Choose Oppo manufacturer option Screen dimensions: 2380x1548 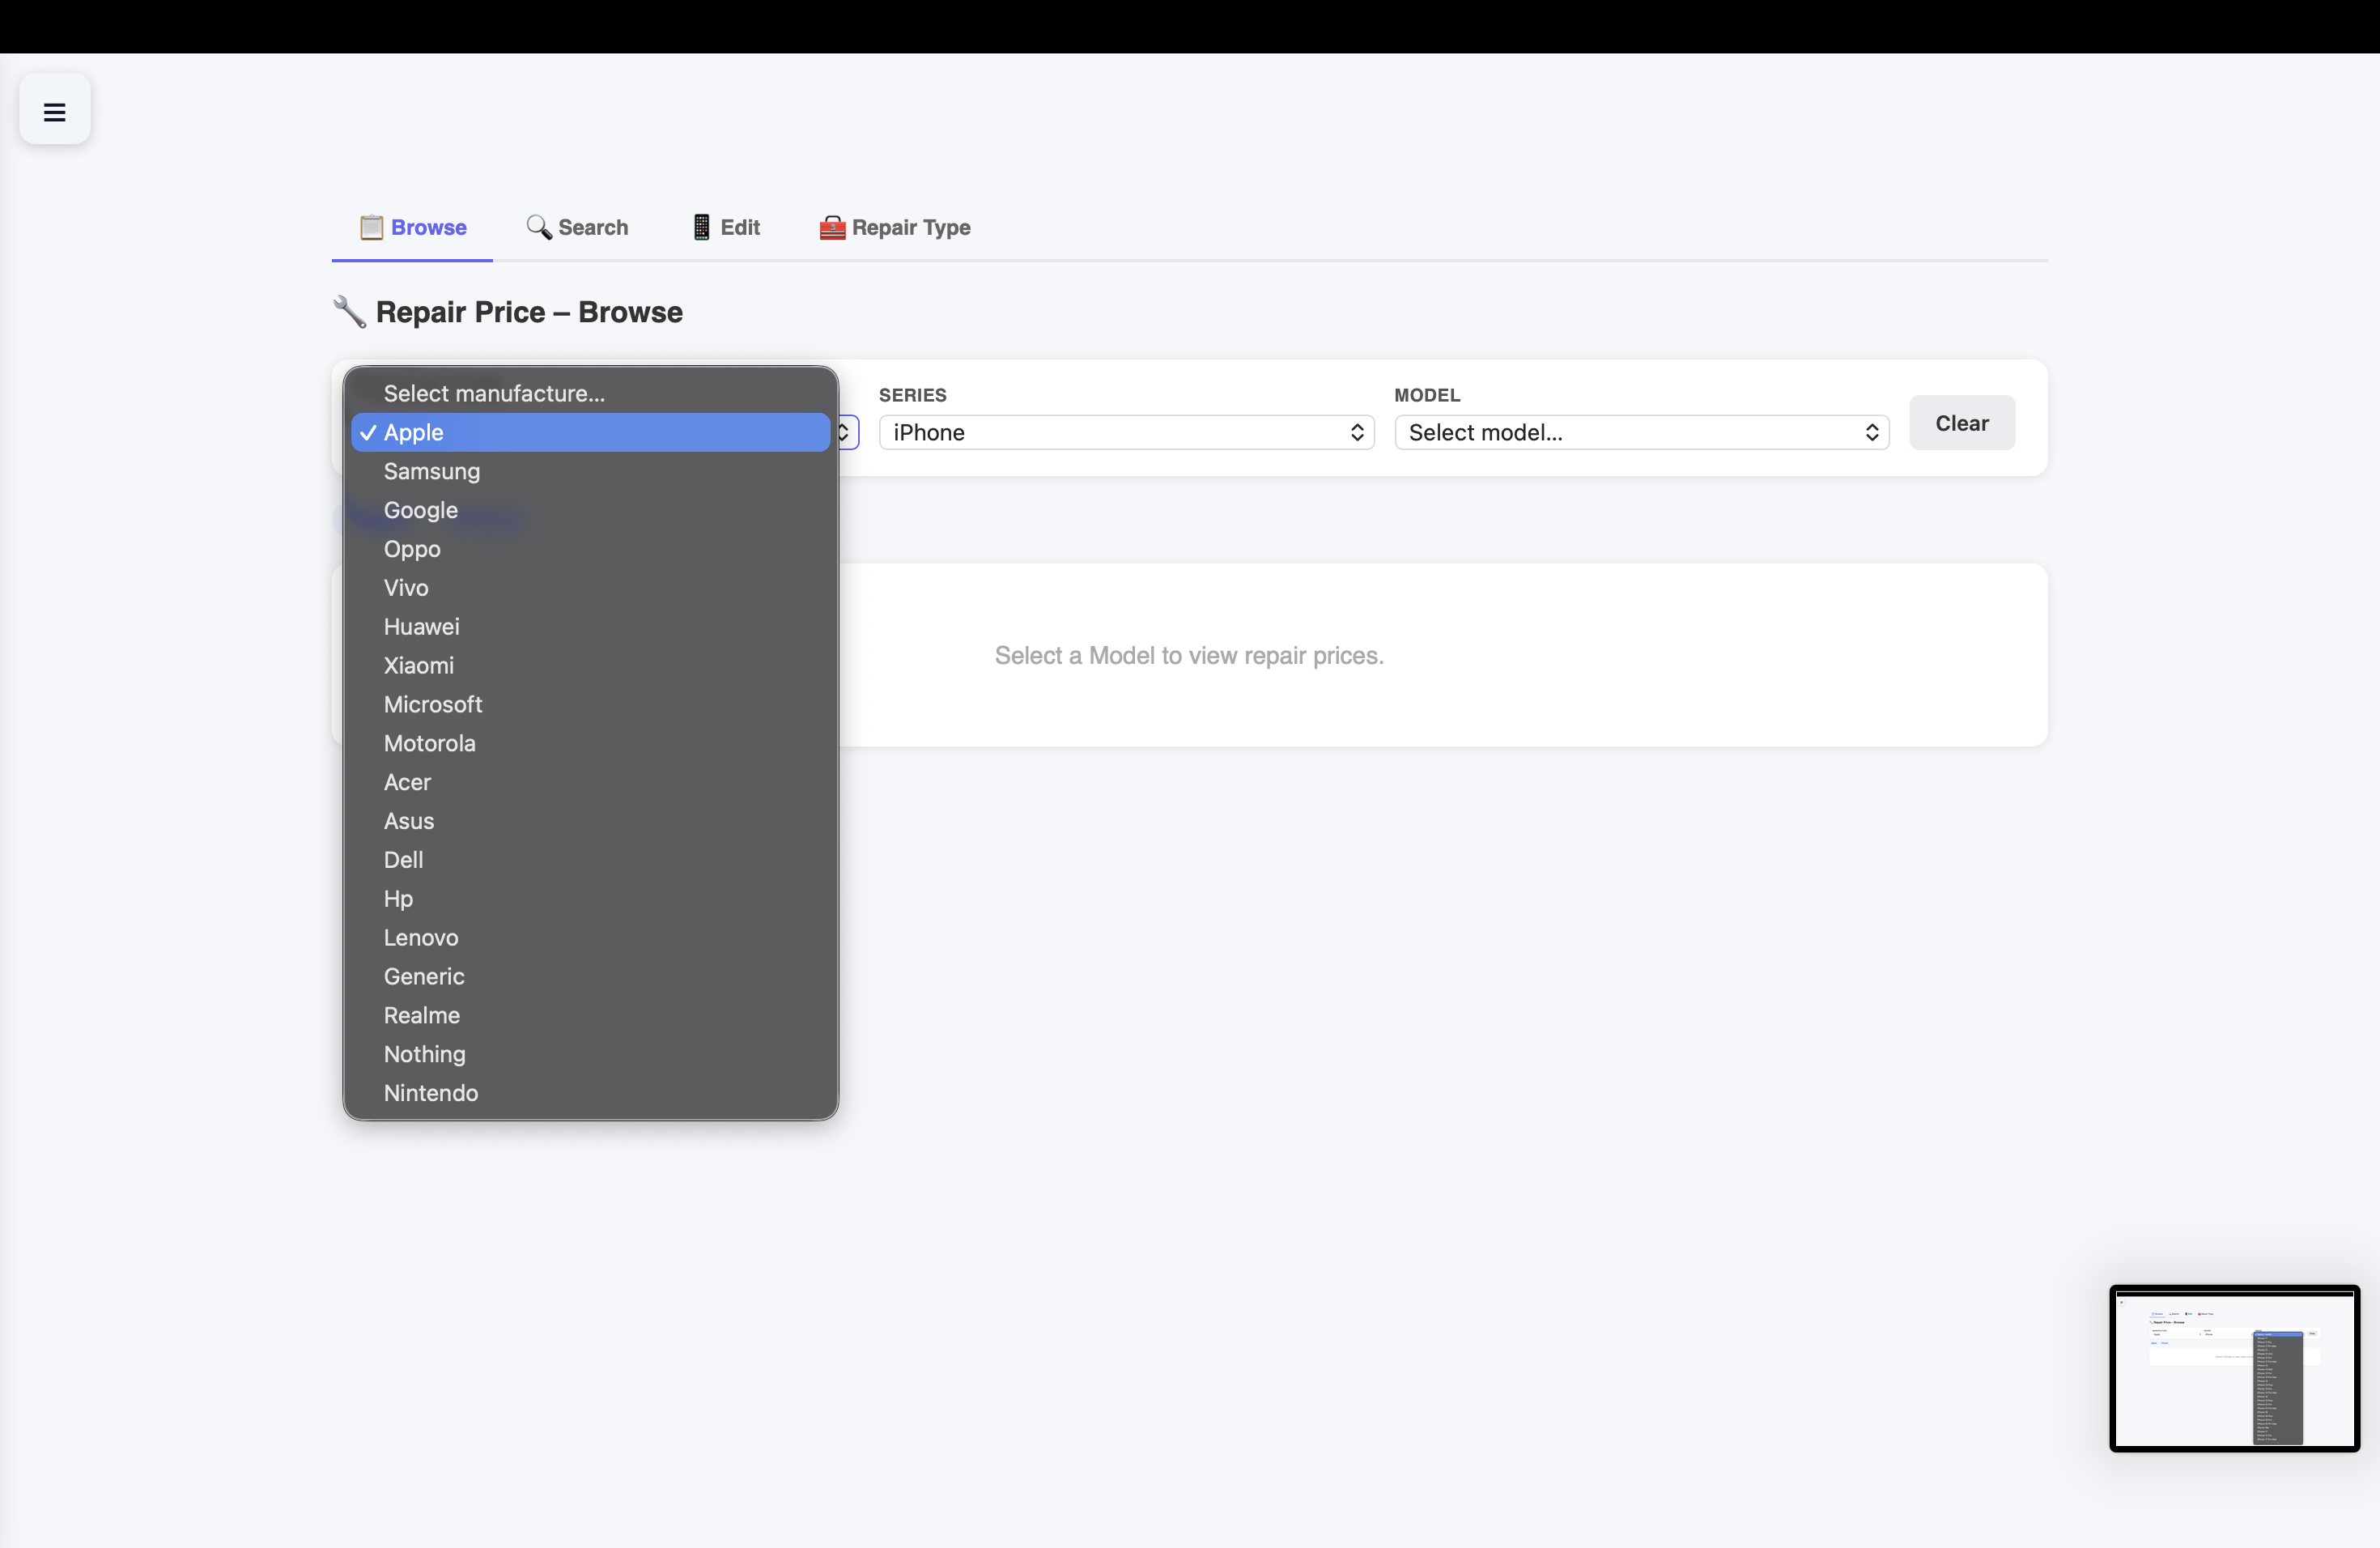[591, 550]
